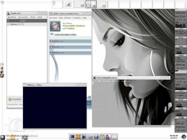Screen dimensions: 187x140
Task: Click the upper monitor Proc label
Action: click(181, 38)
